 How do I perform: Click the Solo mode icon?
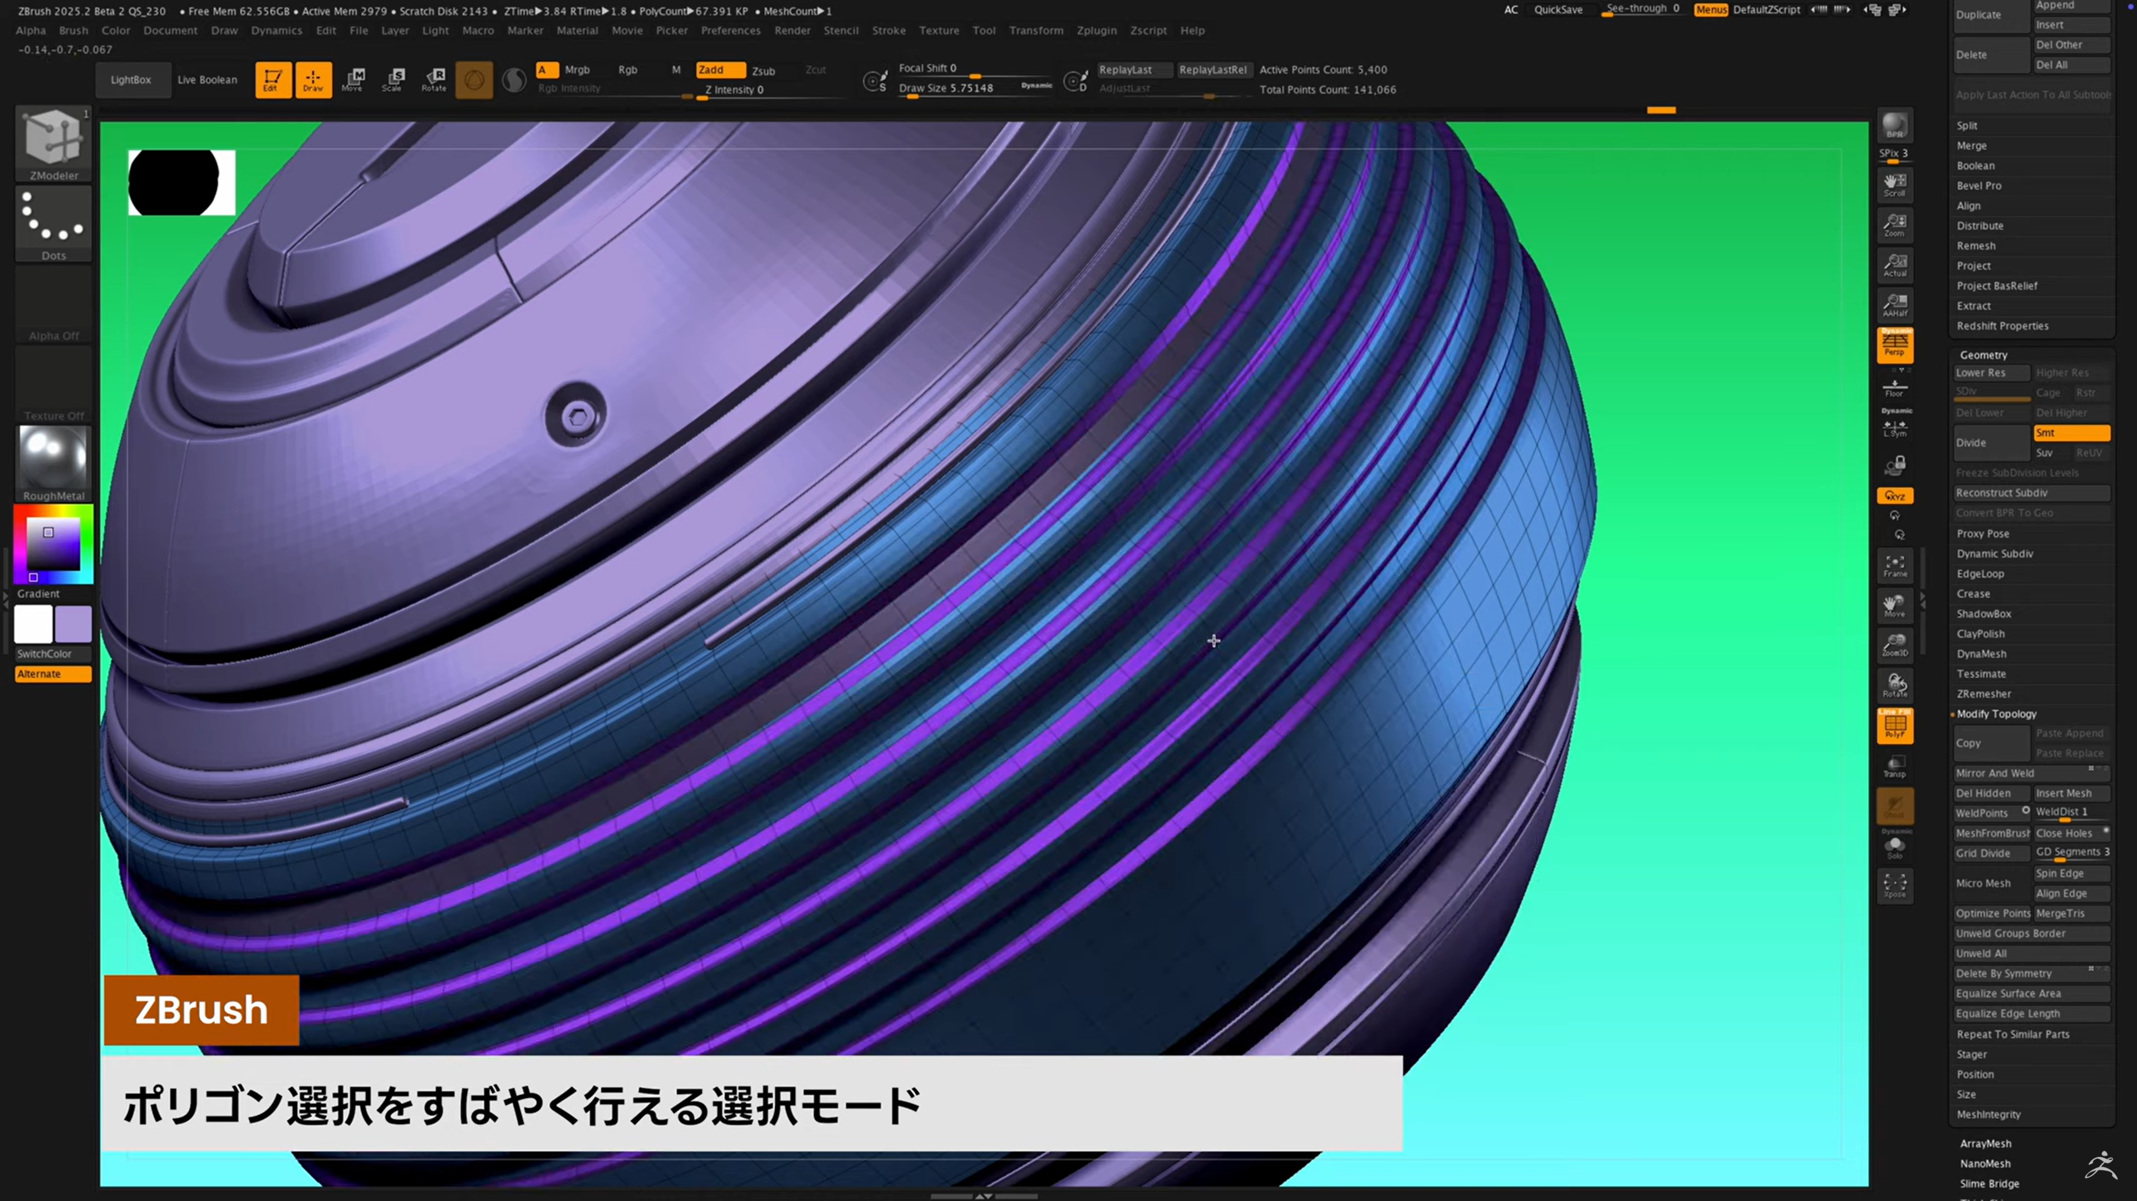tap(1895, 847)
